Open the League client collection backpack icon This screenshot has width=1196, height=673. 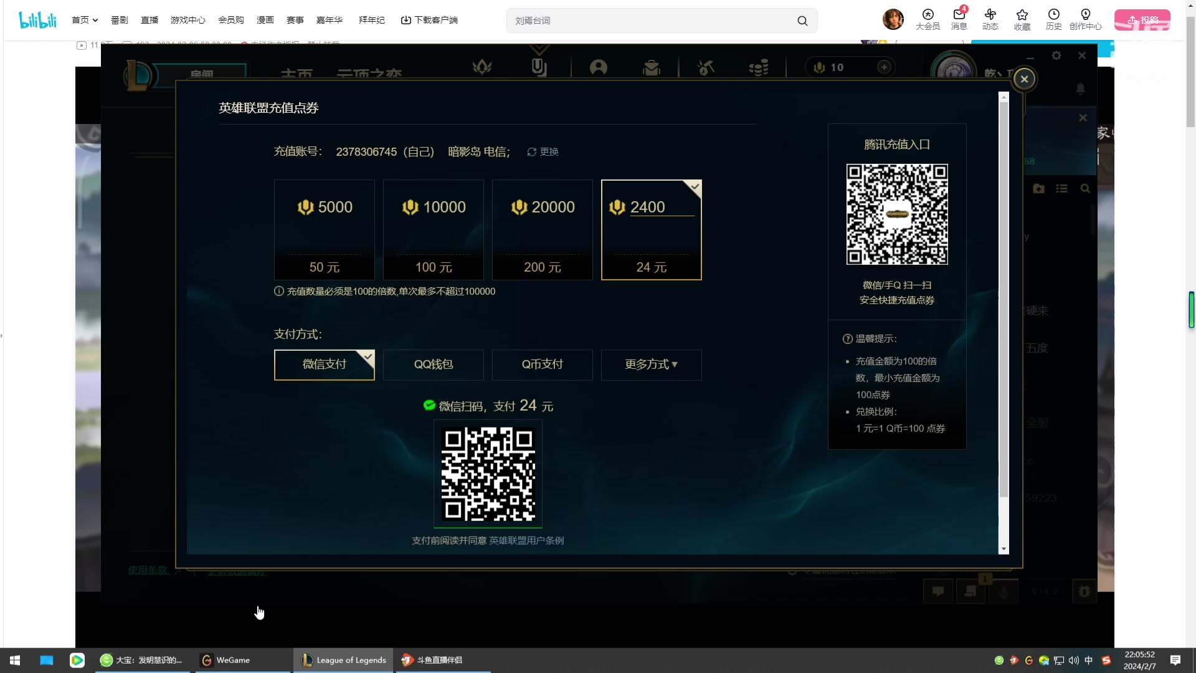click(x=652, y=67)
